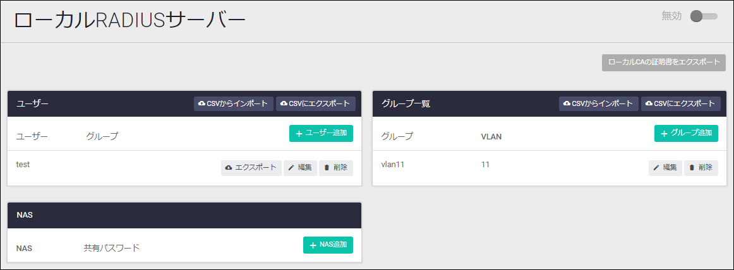Select the user name test

(23, 165)
